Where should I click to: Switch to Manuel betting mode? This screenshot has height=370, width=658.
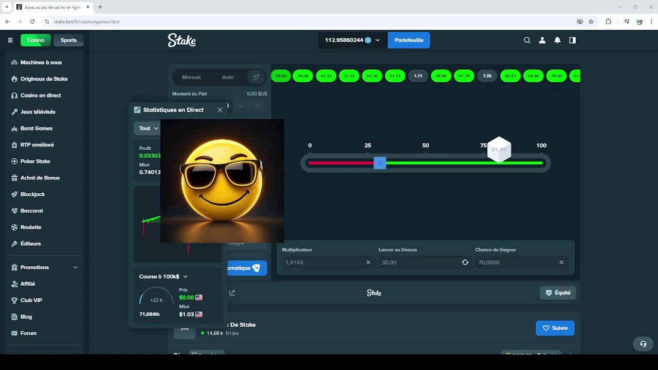pyautogui.click(x=191, y=77)
